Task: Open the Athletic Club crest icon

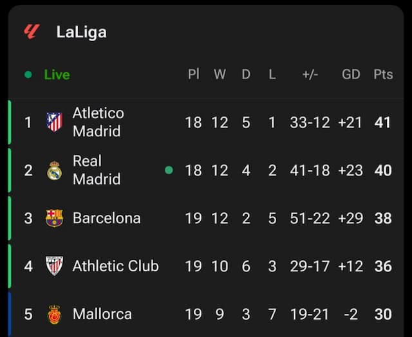Action: pos(54,266)
